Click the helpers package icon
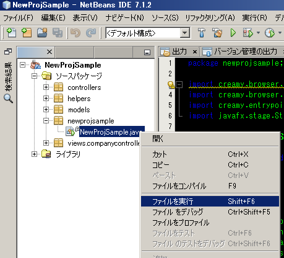Screen dimensions: 284x258 click(x=59, y=98)
